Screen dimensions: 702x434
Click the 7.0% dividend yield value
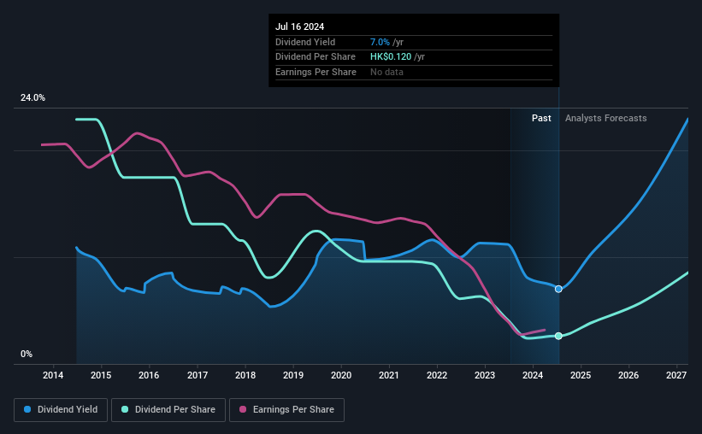click(380, 42)
